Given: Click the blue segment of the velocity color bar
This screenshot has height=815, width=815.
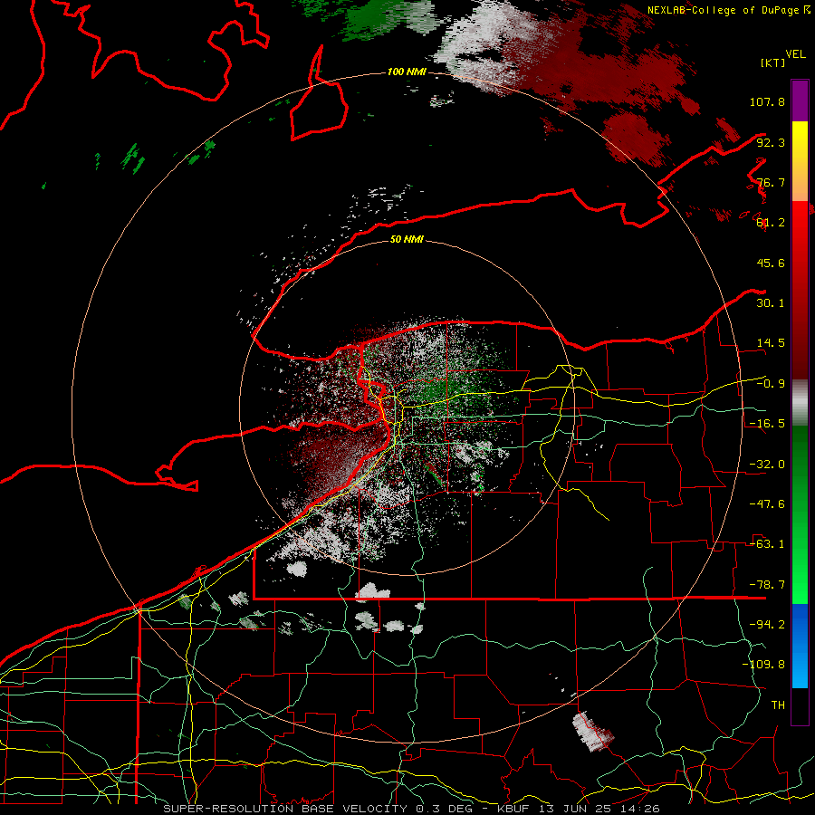Looking at the screenshot, I should (x=800, y=646).
